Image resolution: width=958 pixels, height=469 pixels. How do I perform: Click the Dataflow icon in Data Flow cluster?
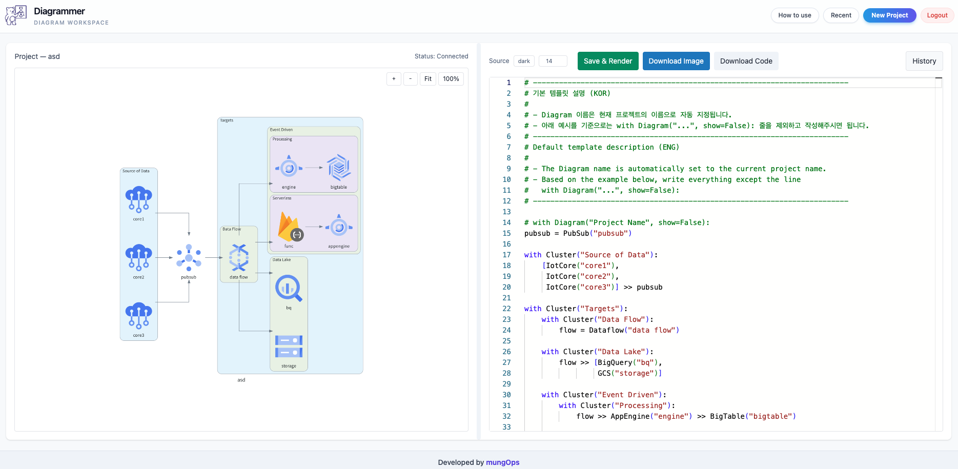click(239, 257)
